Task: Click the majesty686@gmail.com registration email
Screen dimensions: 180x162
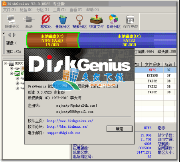Action: pyautogui.click(x=75, y=112)
